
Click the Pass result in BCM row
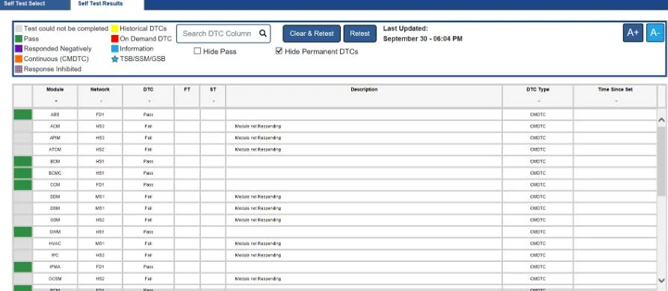coord(148,162)
